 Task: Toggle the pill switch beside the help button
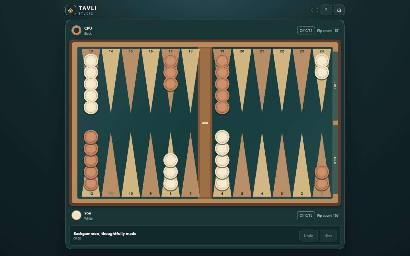(x=315, y=10)
